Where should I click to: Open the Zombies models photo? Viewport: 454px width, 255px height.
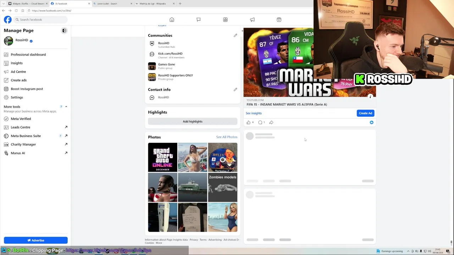click(222, 187)
